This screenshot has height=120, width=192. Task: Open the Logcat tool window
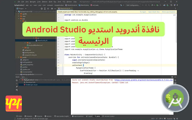pos(89,116)
